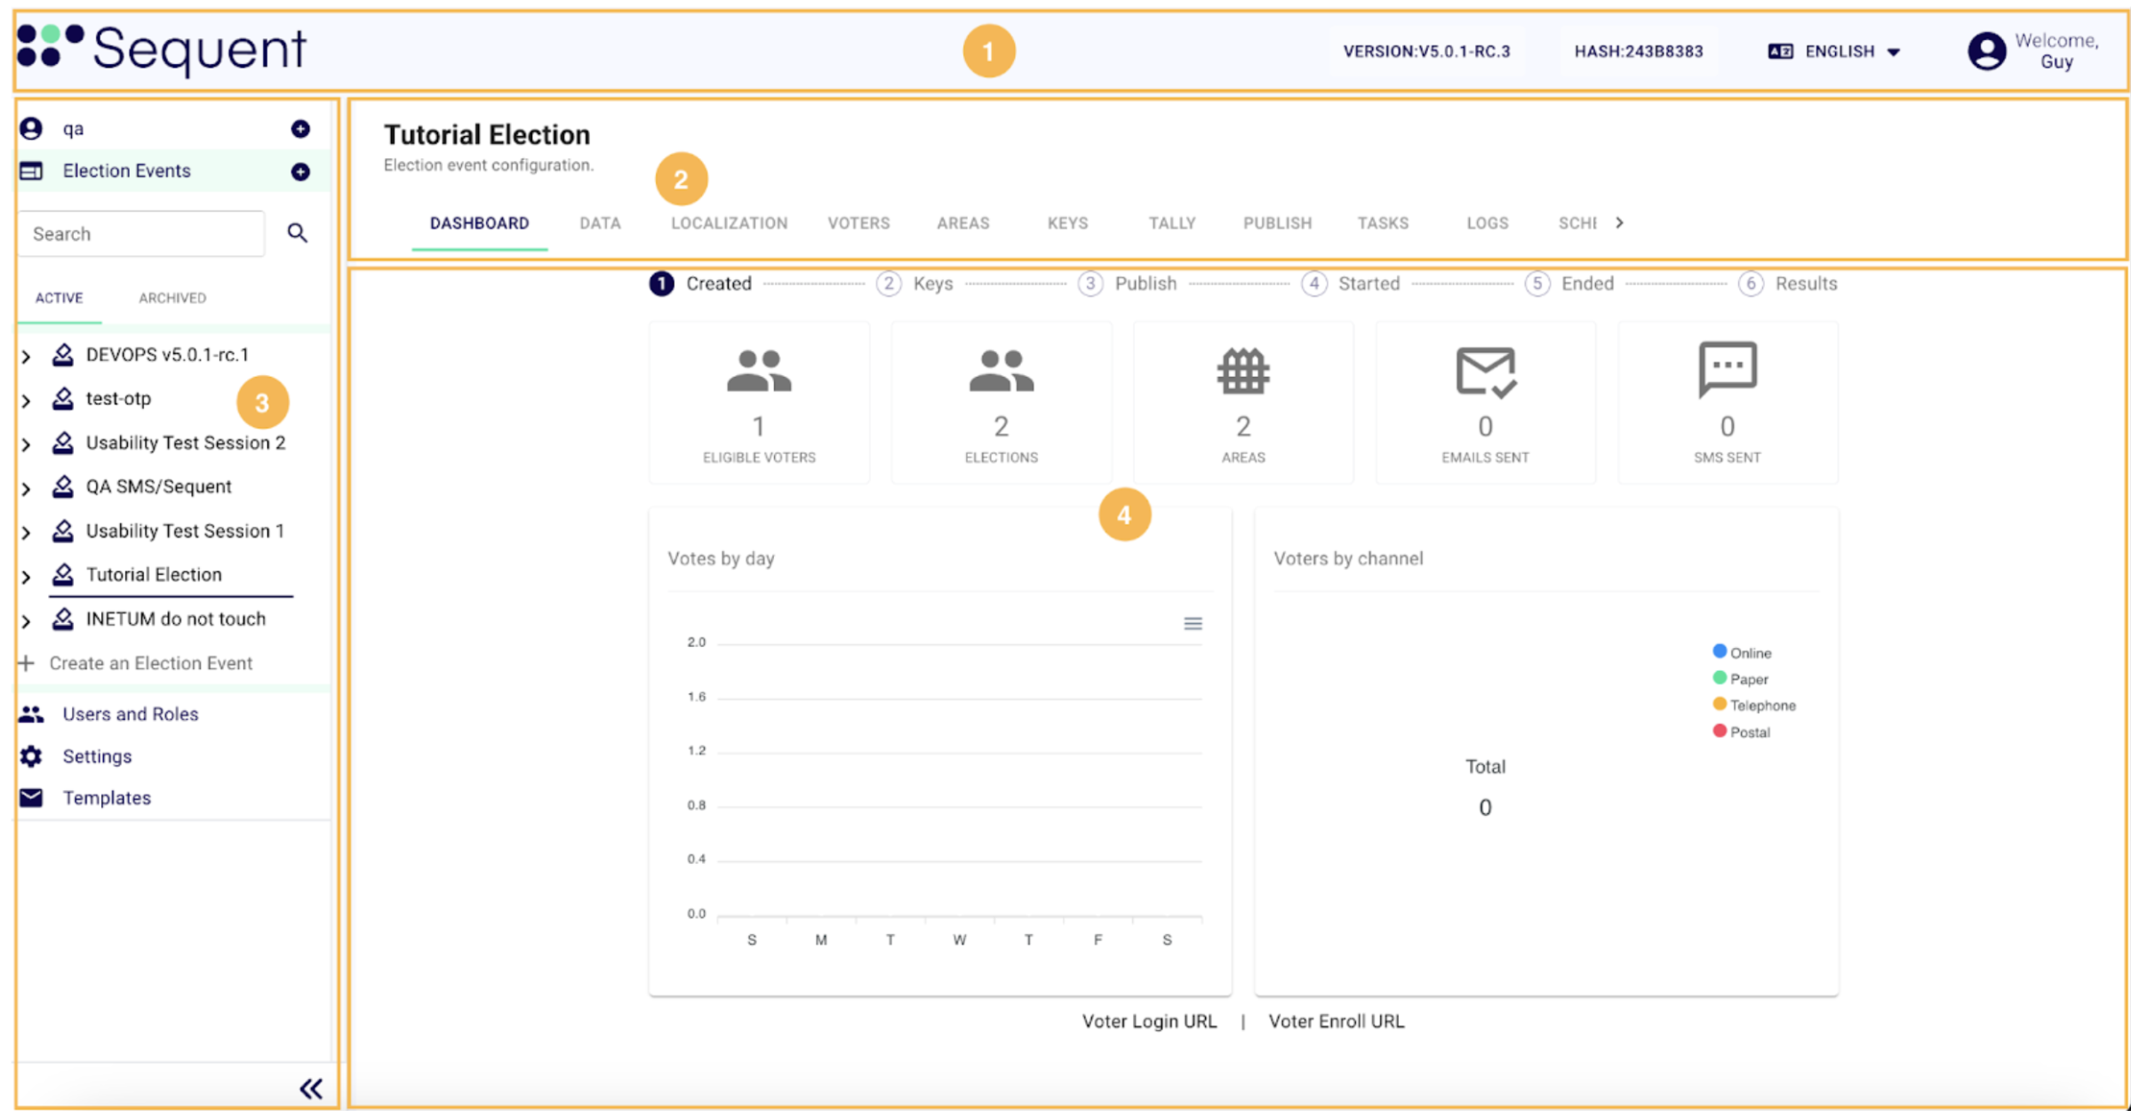Expand the Tutorial Election tree item
2131x1111 pixels.
26,576
